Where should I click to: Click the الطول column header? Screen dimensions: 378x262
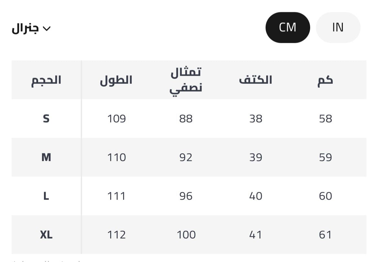[x=116, y=80]
